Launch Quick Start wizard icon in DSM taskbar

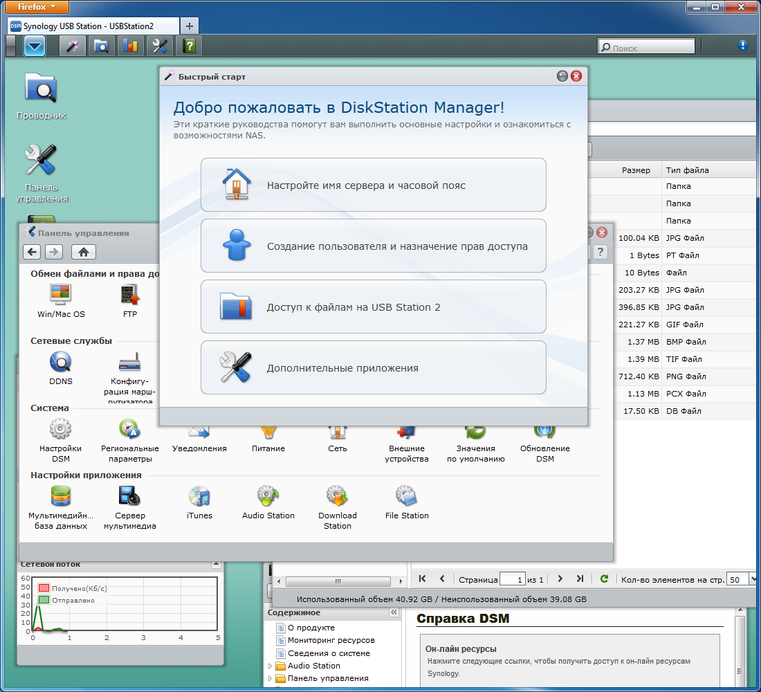[x=73, y=46]
